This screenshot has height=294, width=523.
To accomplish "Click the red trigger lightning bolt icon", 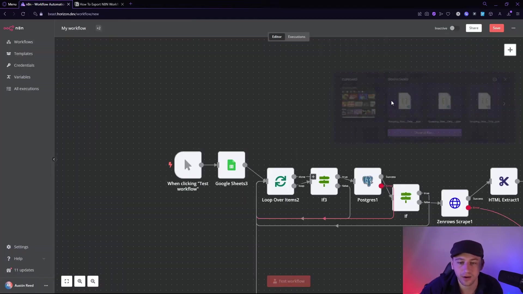I will click(x=170, y=165).
